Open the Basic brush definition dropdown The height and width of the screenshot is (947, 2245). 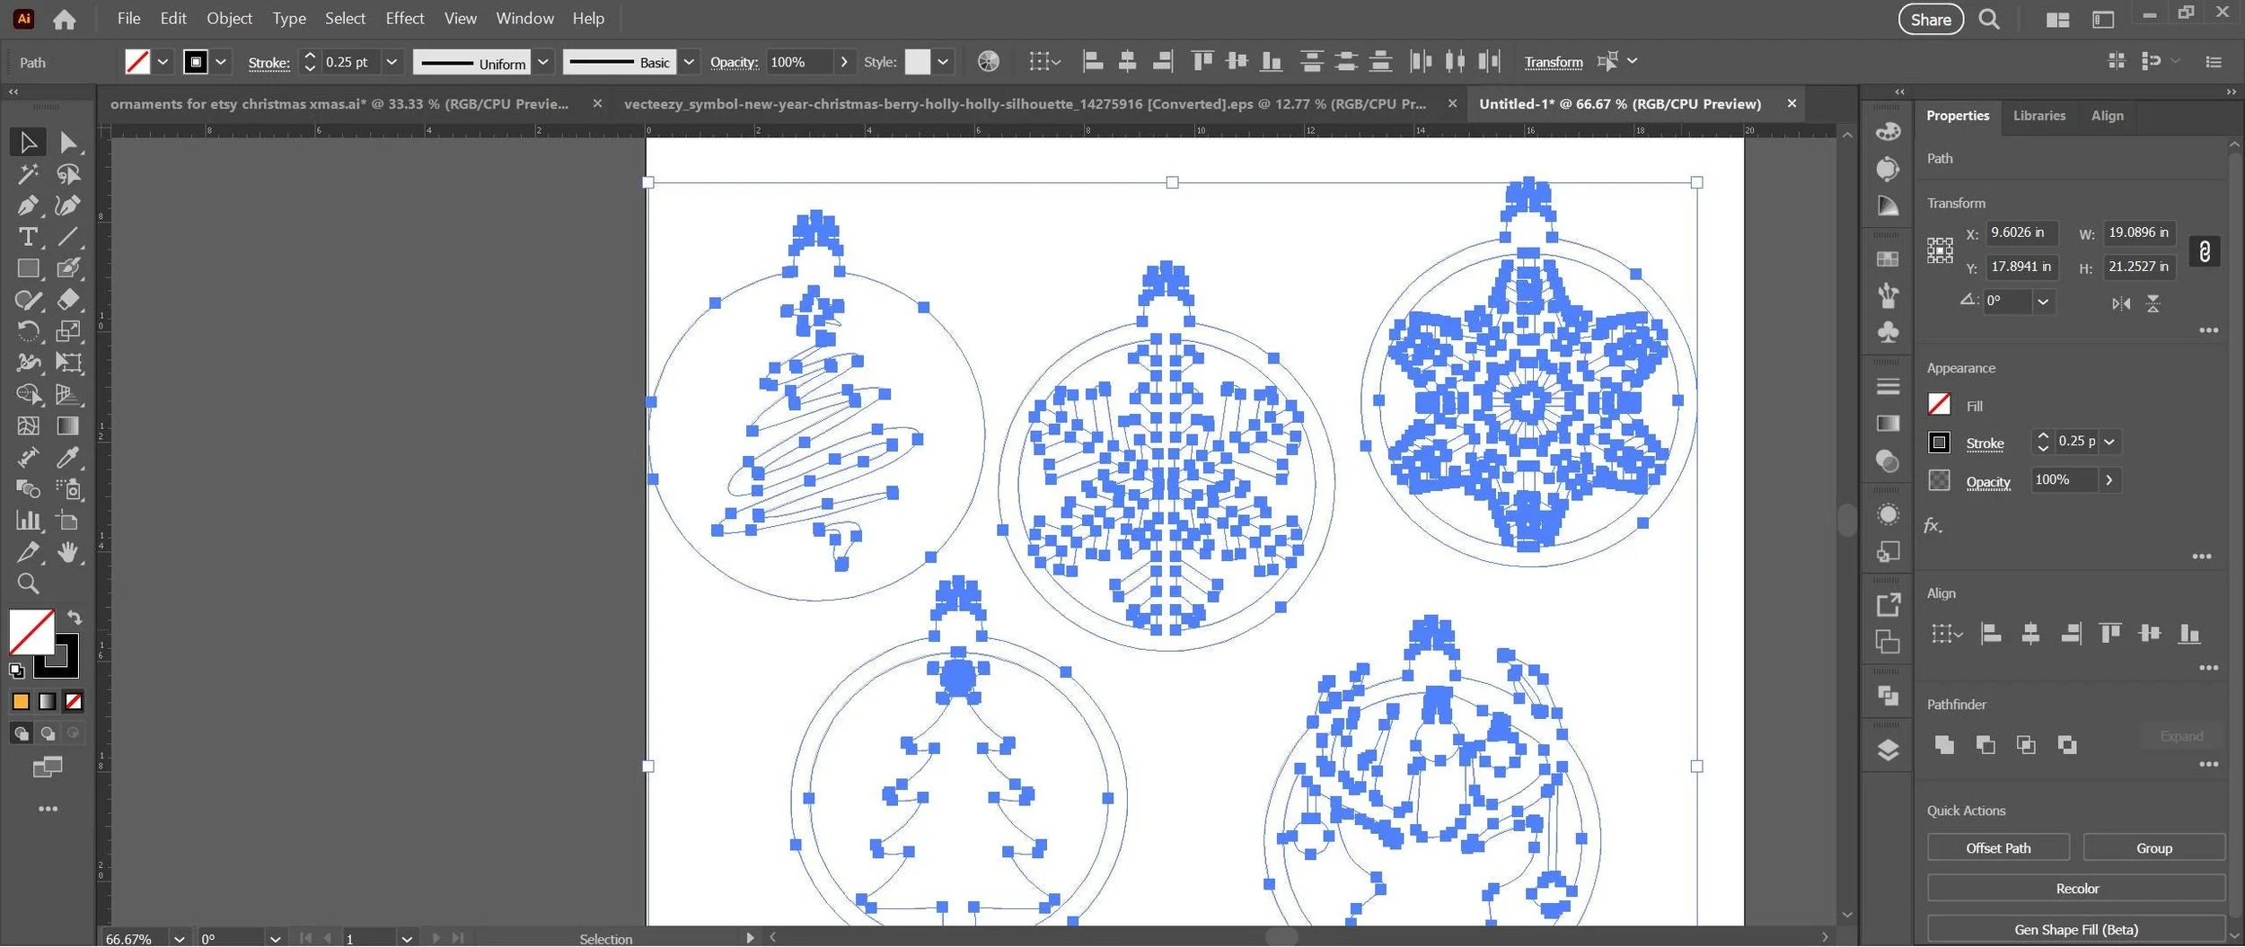pos(689,62)
